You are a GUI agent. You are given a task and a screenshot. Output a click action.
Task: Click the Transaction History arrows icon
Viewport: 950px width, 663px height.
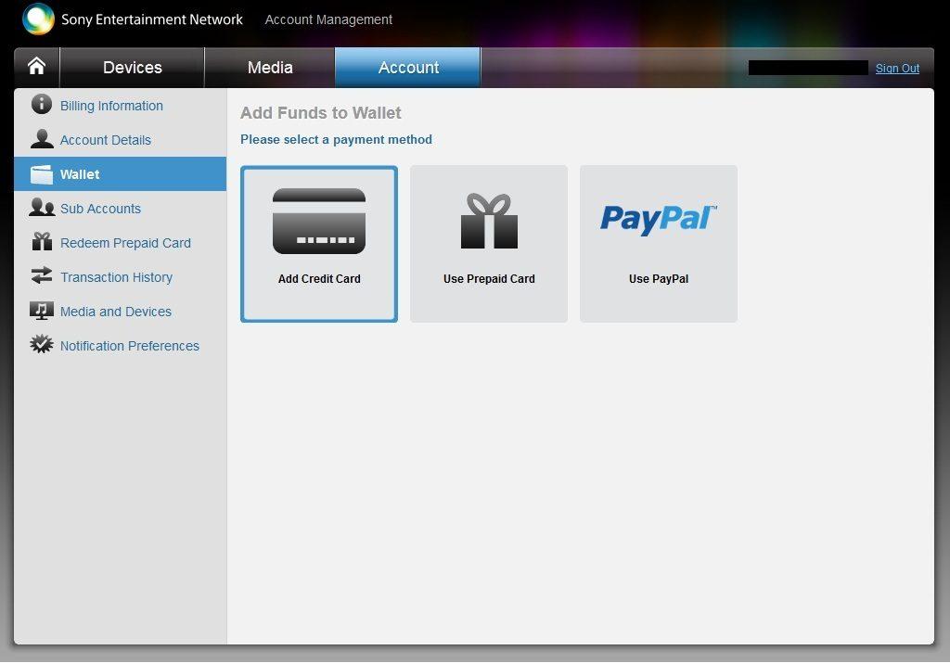[x=42, y=276]
